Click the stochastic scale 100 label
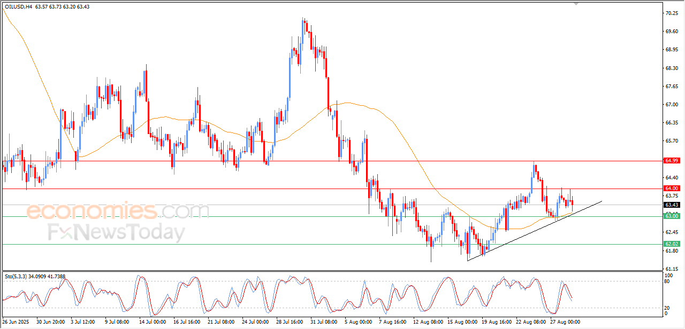685x329 pixels. (668, 275)
